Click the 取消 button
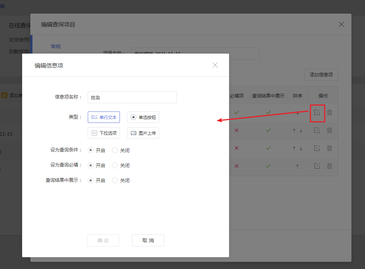Viewport: 365px width, 269px height. coord(148,240)
